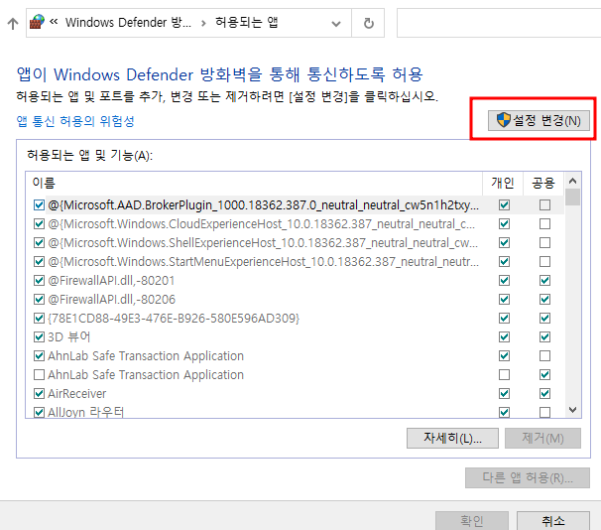Select @FirewallAPI.dll,-80206 row text
This screenshot has height=530, width=601.
click(111, 299)
